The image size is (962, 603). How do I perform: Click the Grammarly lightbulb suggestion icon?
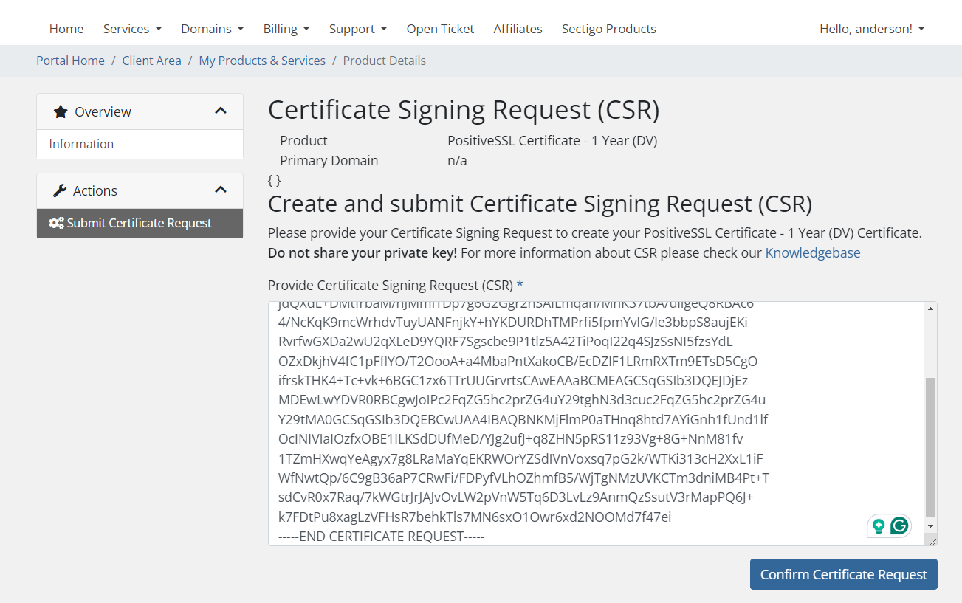click(879, 526)
